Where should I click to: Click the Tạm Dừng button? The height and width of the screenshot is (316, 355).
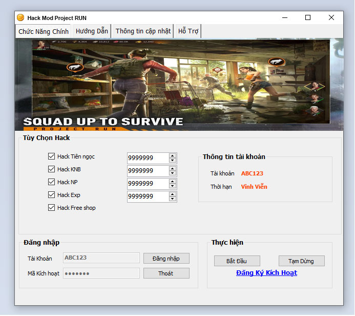(x=302, y=261)
